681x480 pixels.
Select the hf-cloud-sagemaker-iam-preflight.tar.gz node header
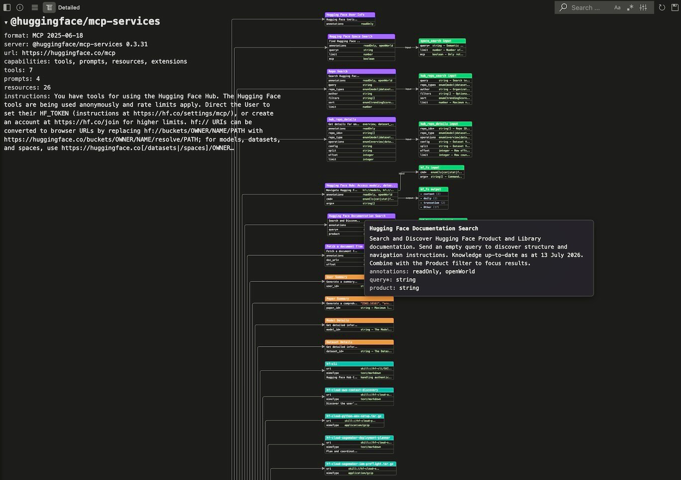point(361,464)
